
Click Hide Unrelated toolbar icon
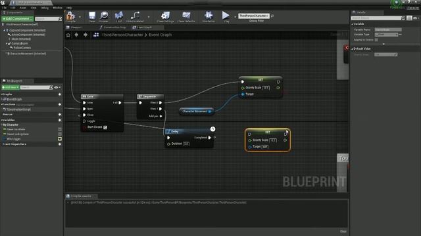pos(135,16)
